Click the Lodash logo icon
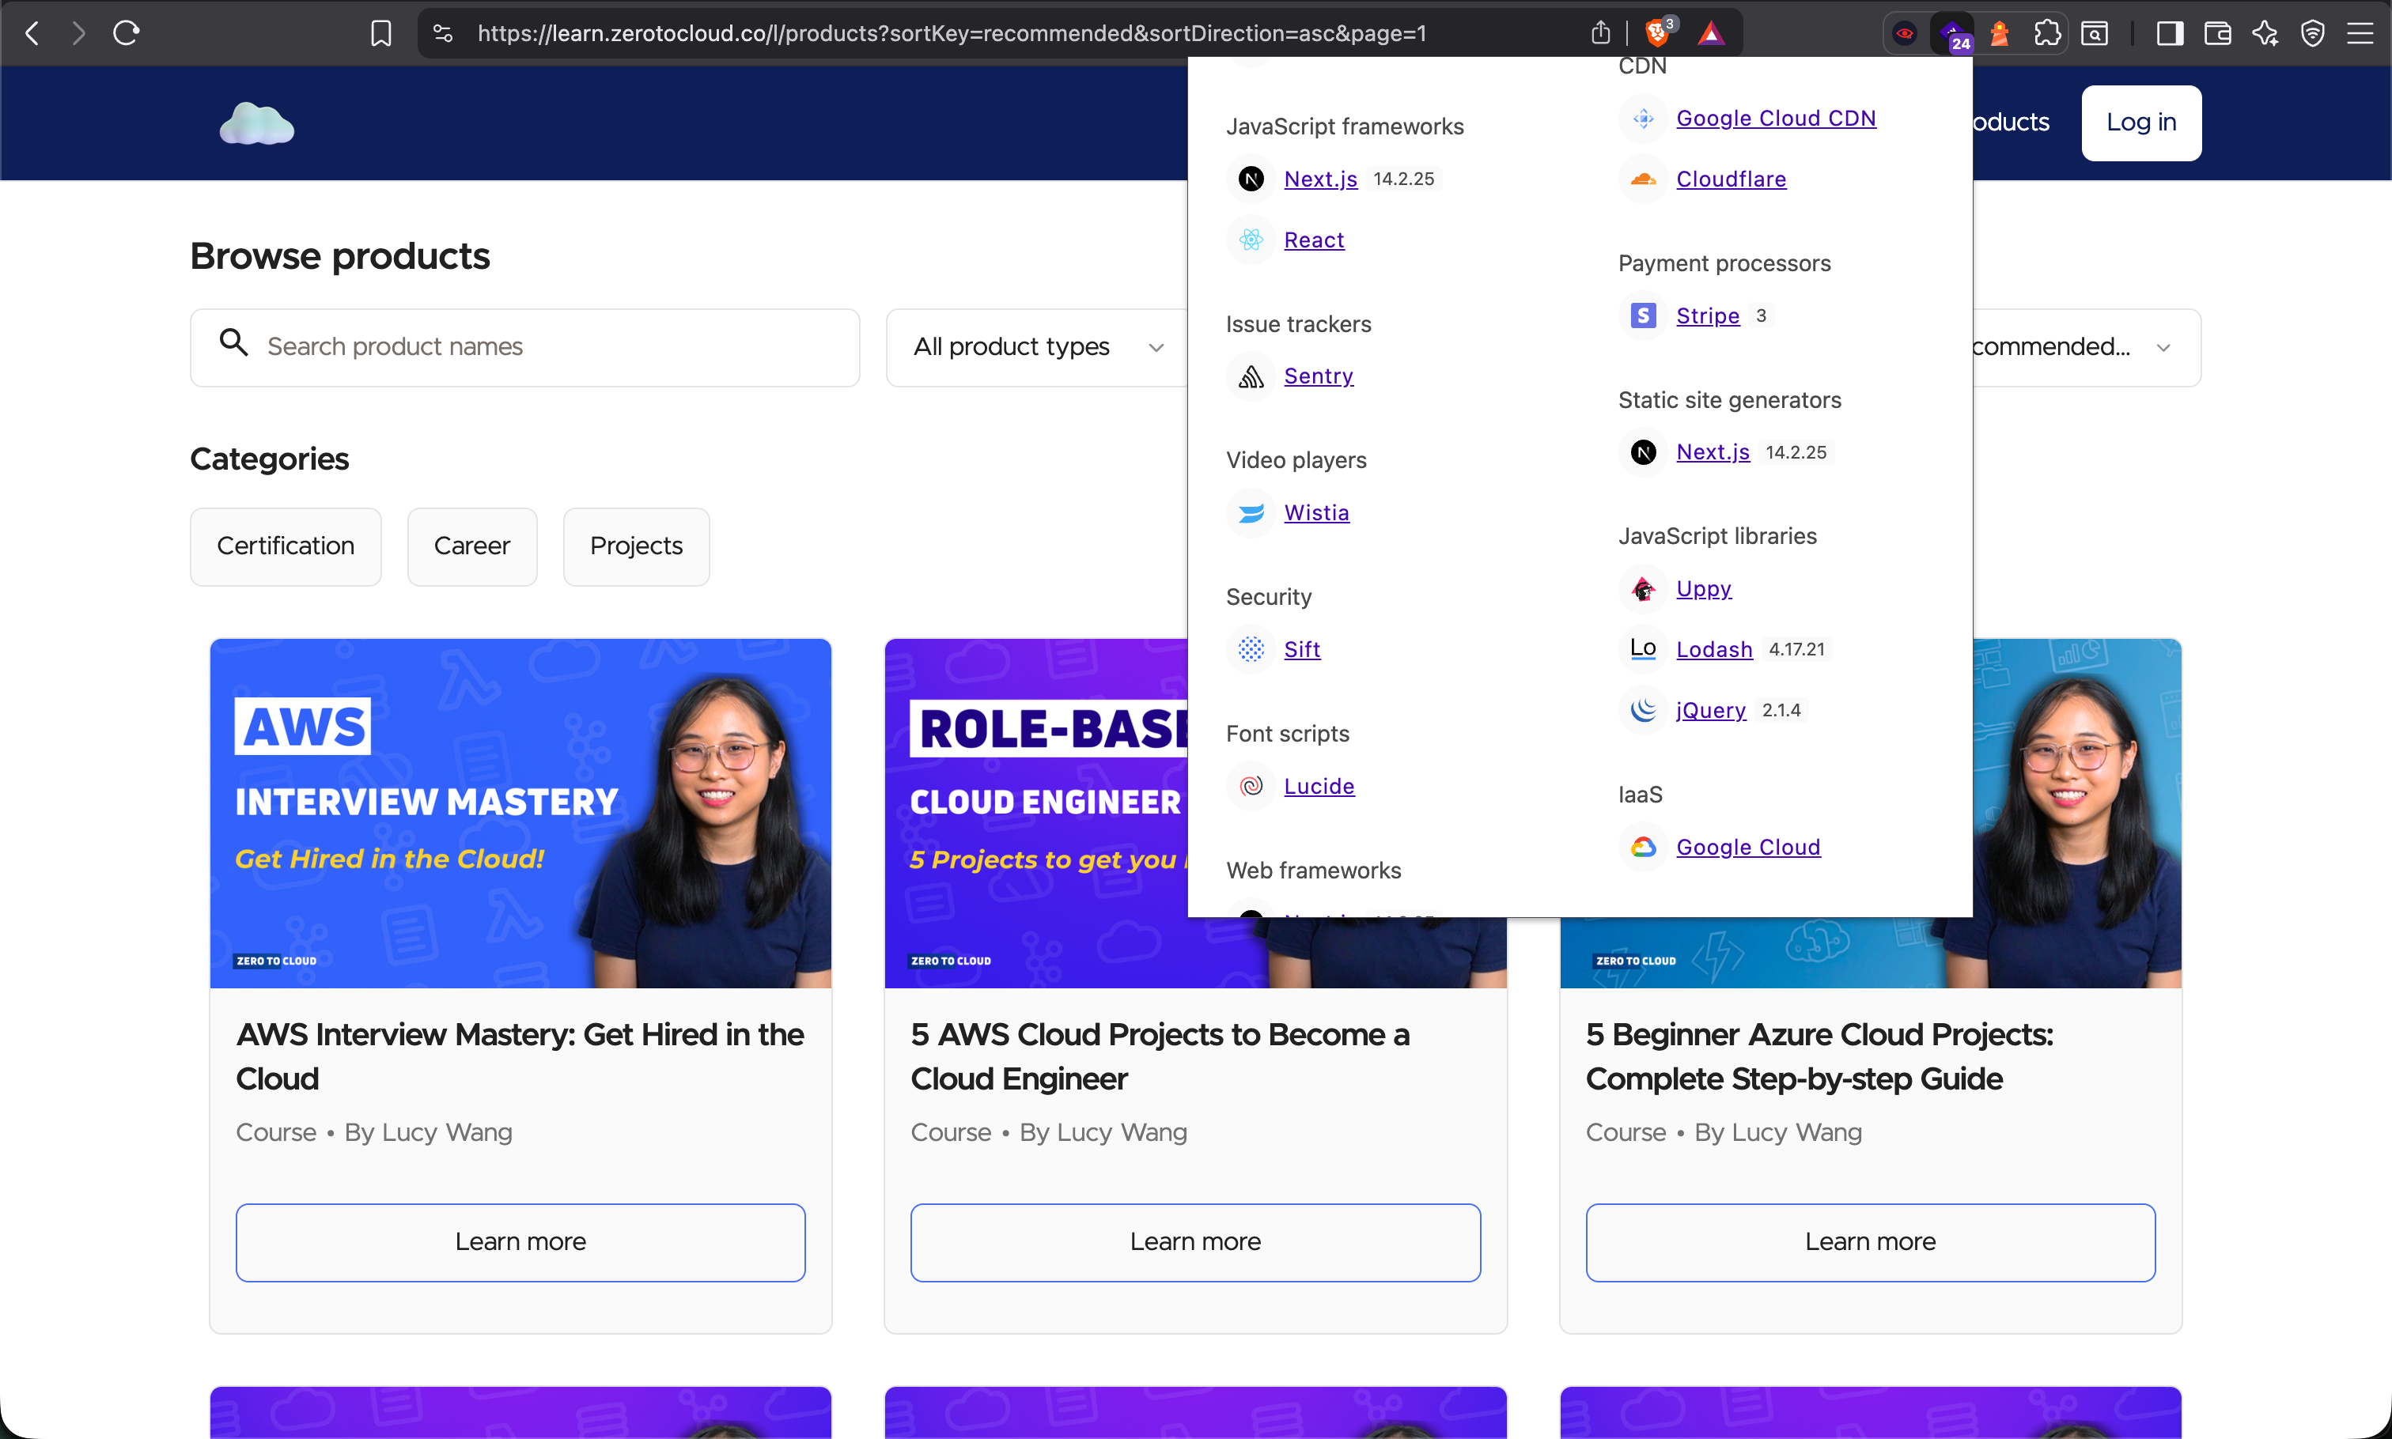2392x1439 pixels. [x=1643, y=648]
